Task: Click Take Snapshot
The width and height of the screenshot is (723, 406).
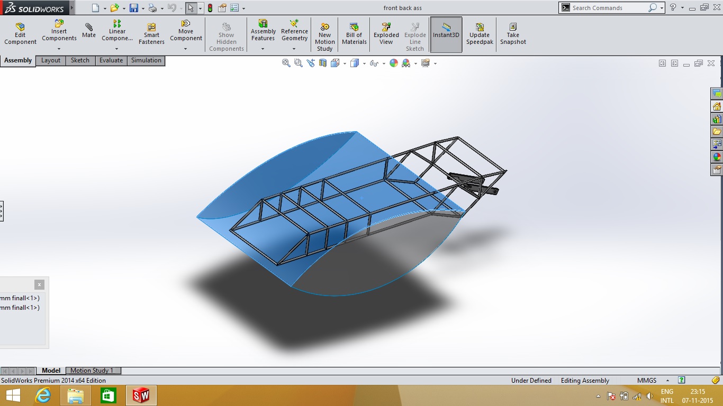Action: tap(513, 34)
